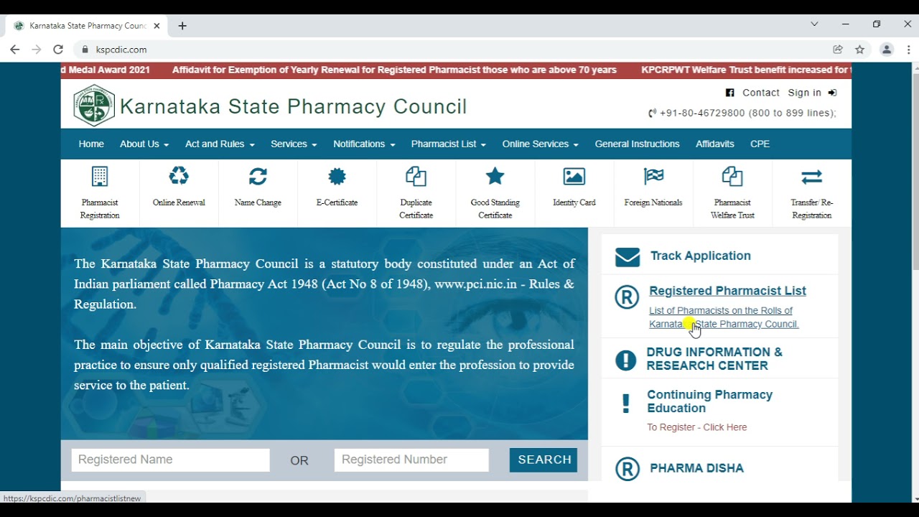Image resolution: width=919 pixels, height=517 pixels.
Task: Open a new browser tab
Action: click(182, 26)
